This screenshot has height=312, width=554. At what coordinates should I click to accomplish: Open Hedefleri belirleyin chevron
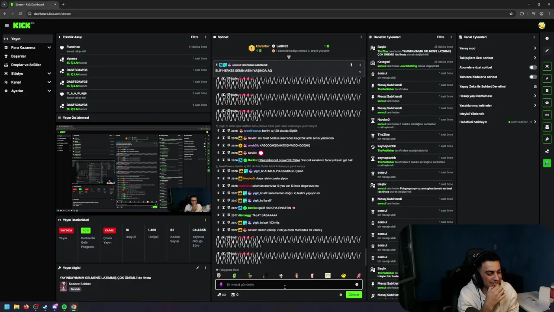point(535,122)
